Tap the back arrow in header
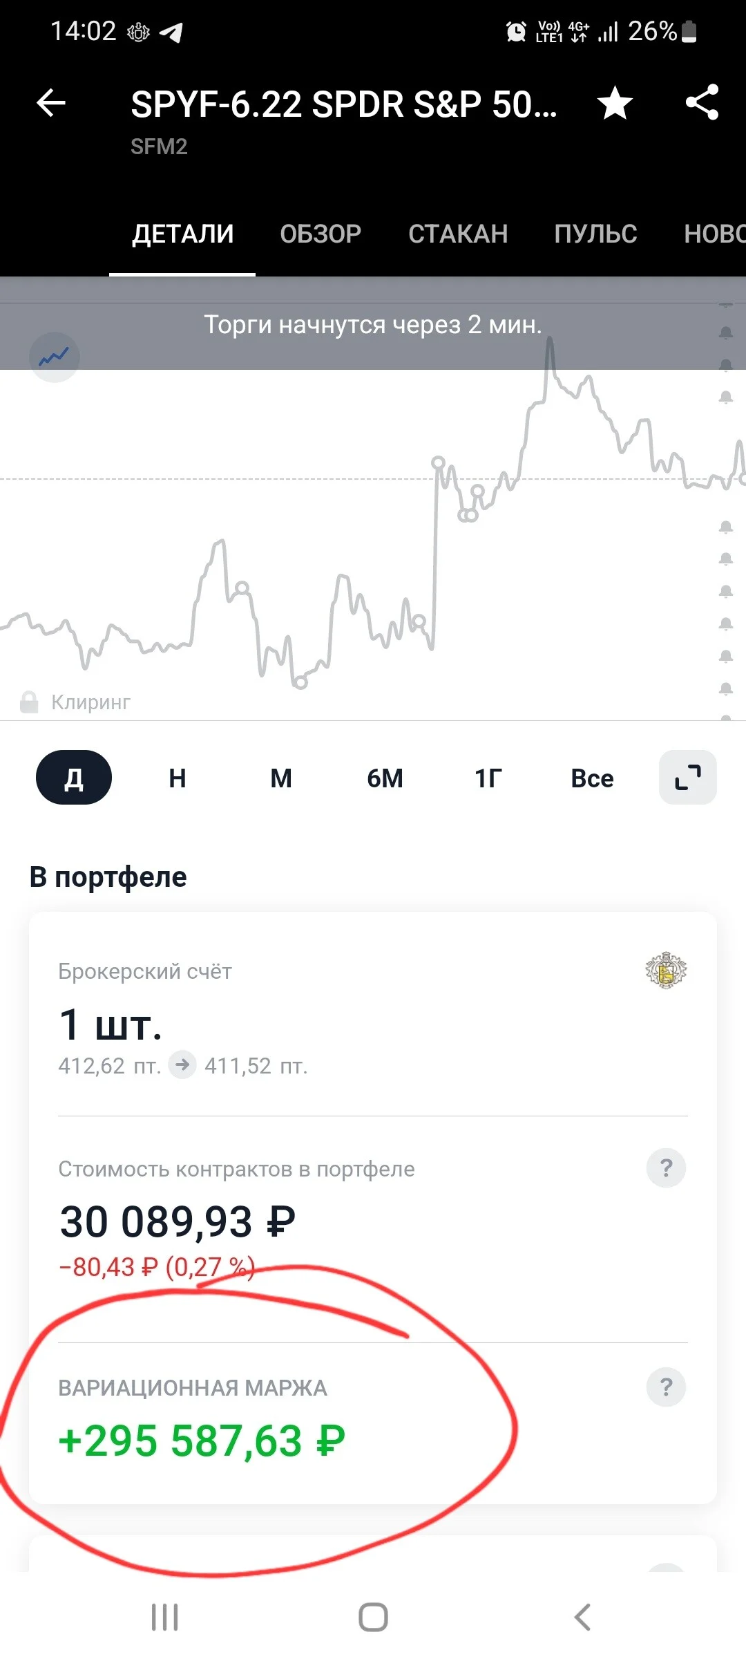Image resolution: width=746 pixels, height=1659 pixels. (x=51, y=104)
